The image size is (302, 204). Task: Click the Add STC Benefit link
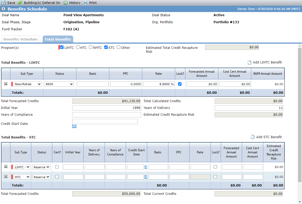pos(269,137)
